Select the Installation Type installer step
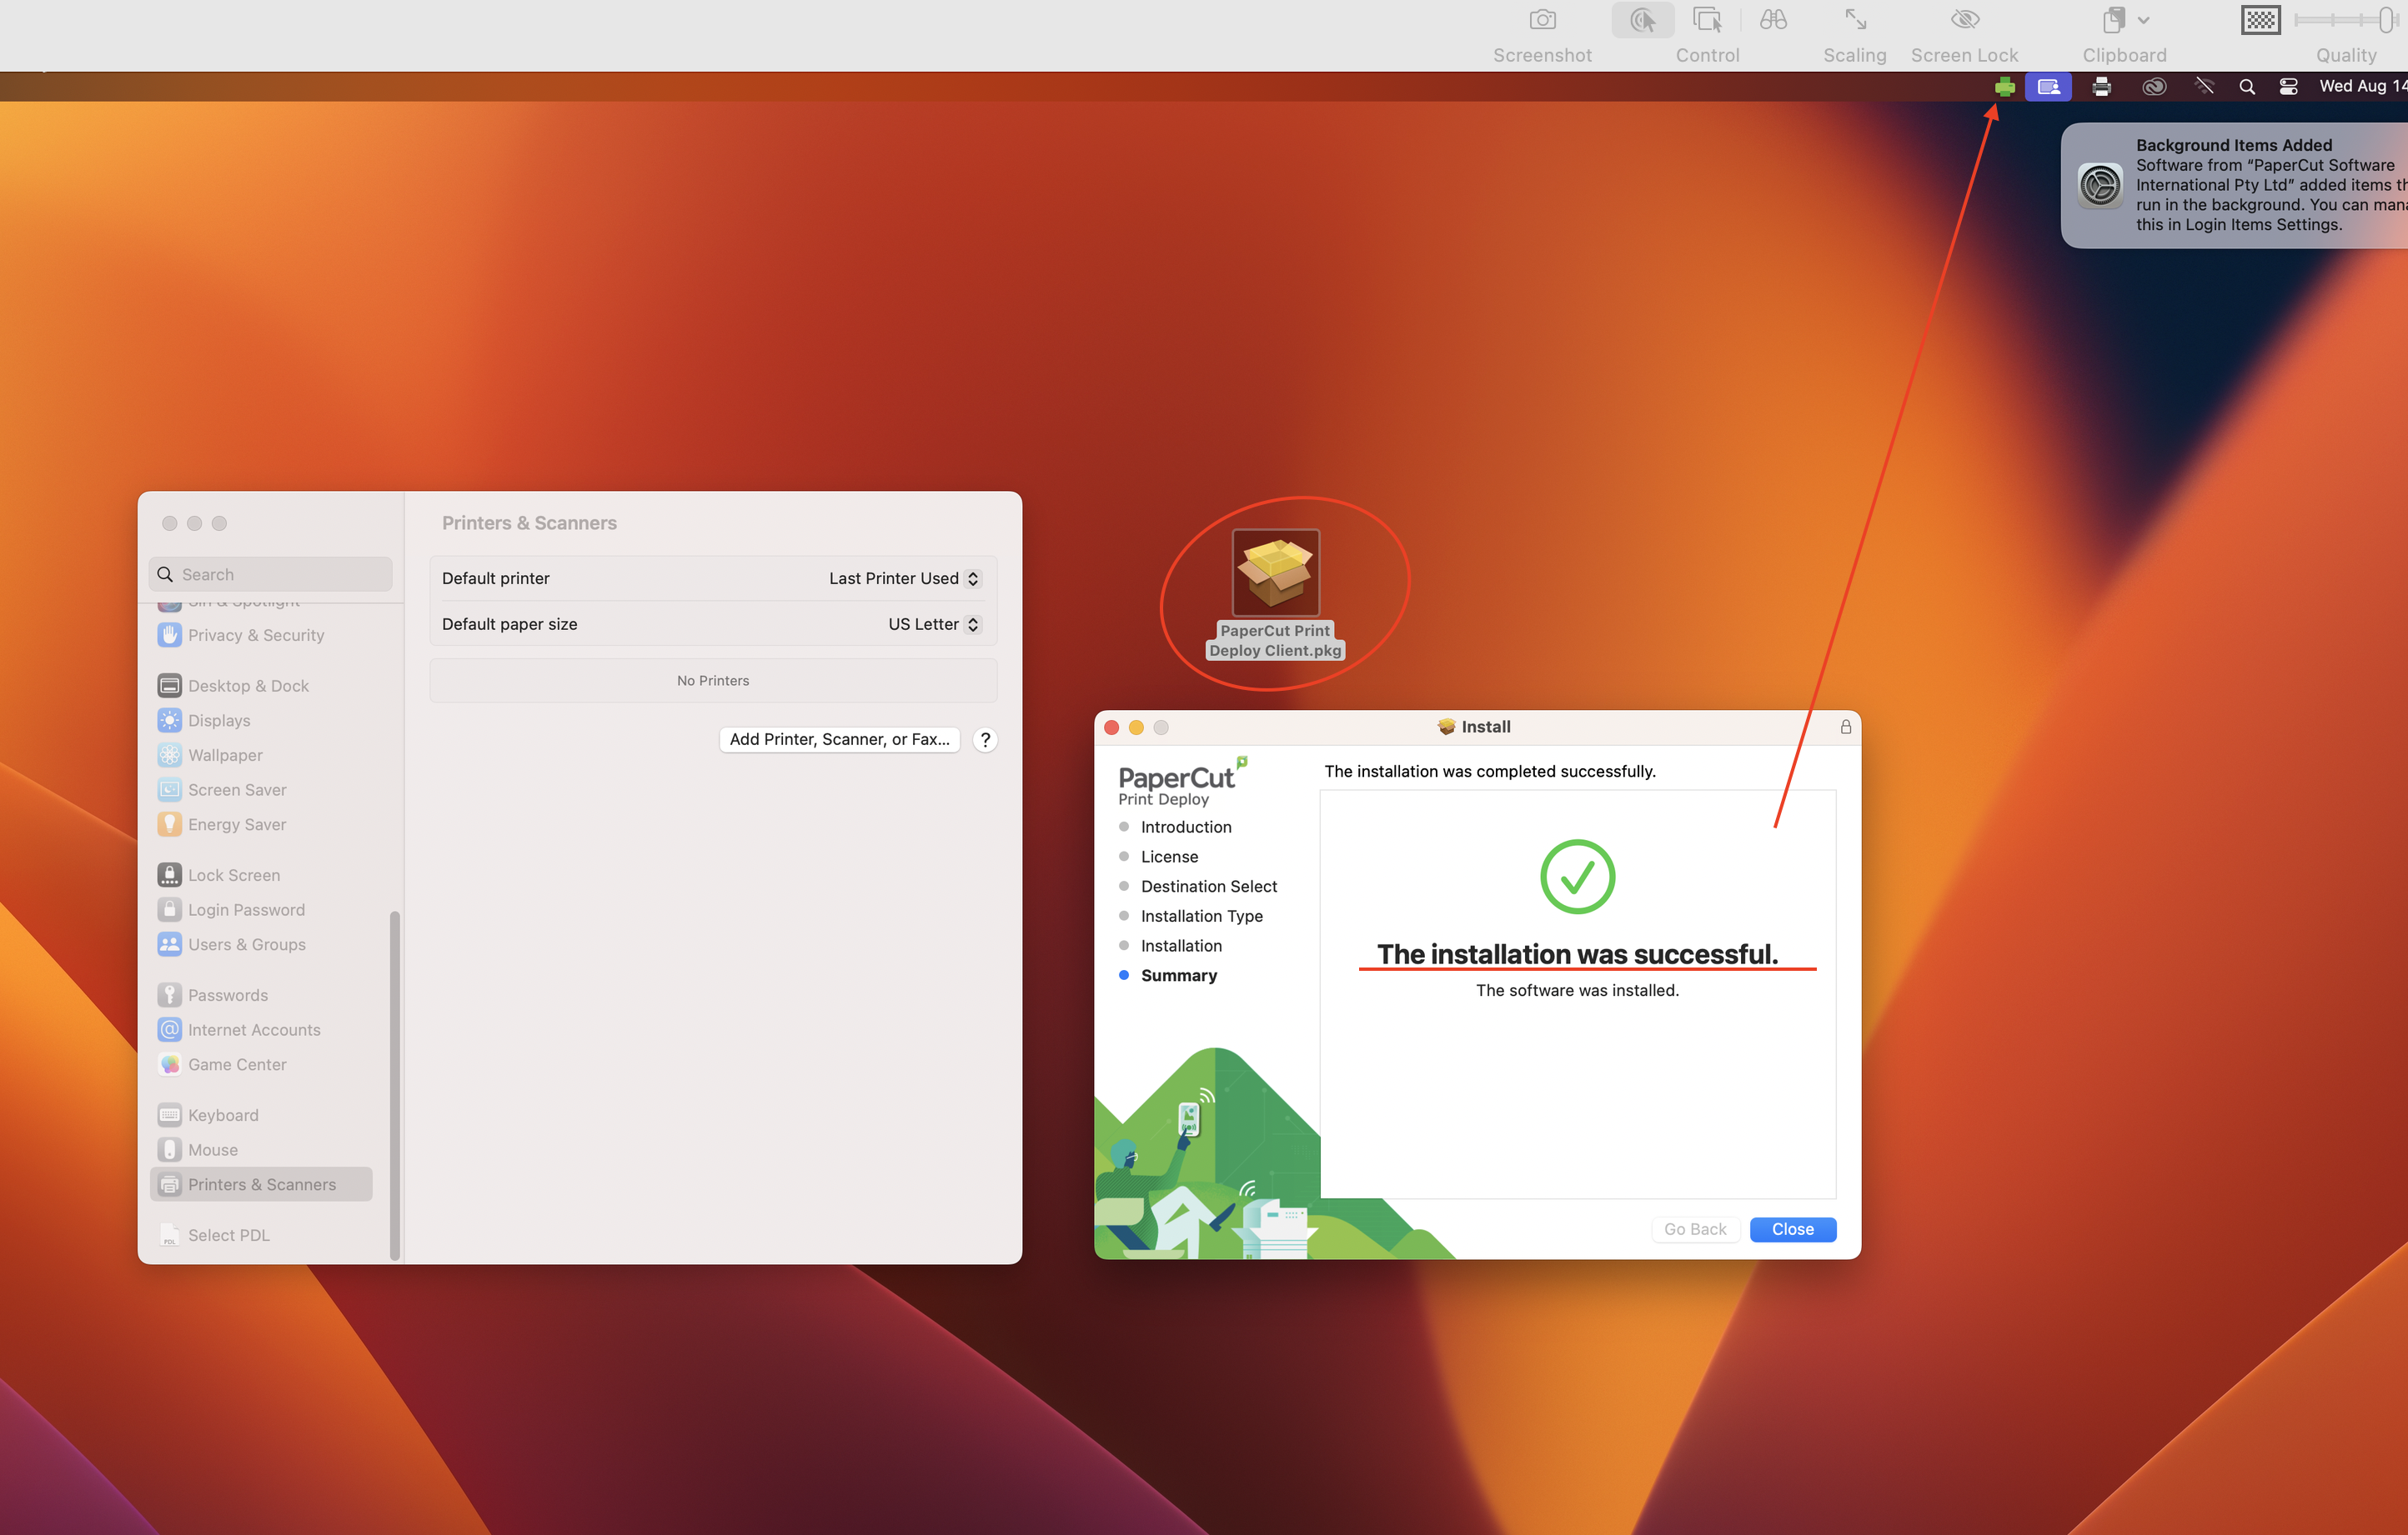Screen dimensions: 2408x1535 coord(1201,915)
